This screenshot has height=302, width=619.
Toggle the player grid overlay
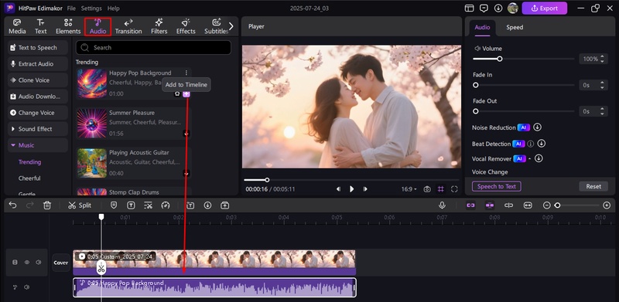pos(440,189)
